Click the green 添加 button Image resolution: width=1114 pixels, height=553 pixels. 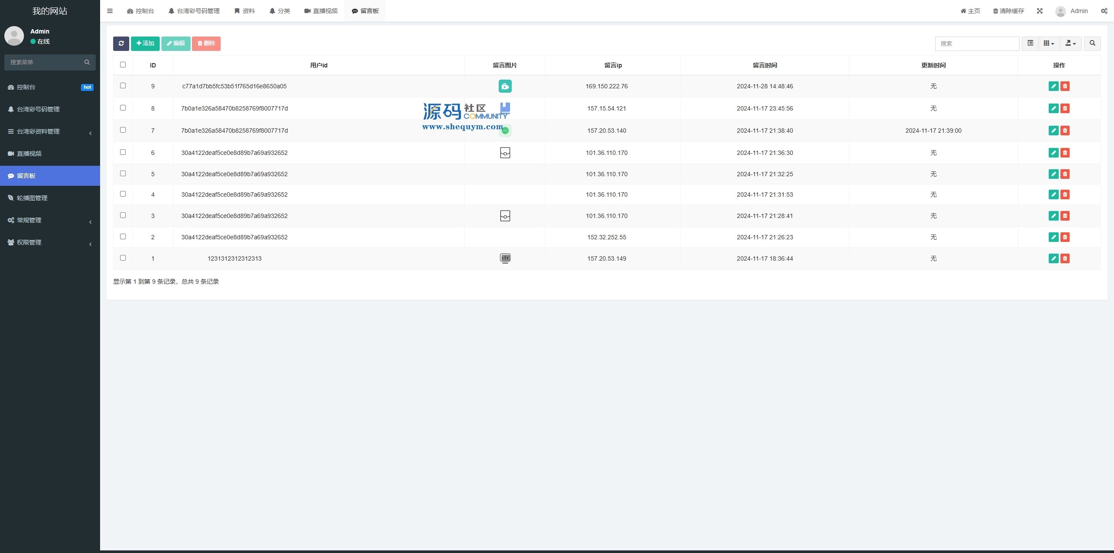(145, 44)
